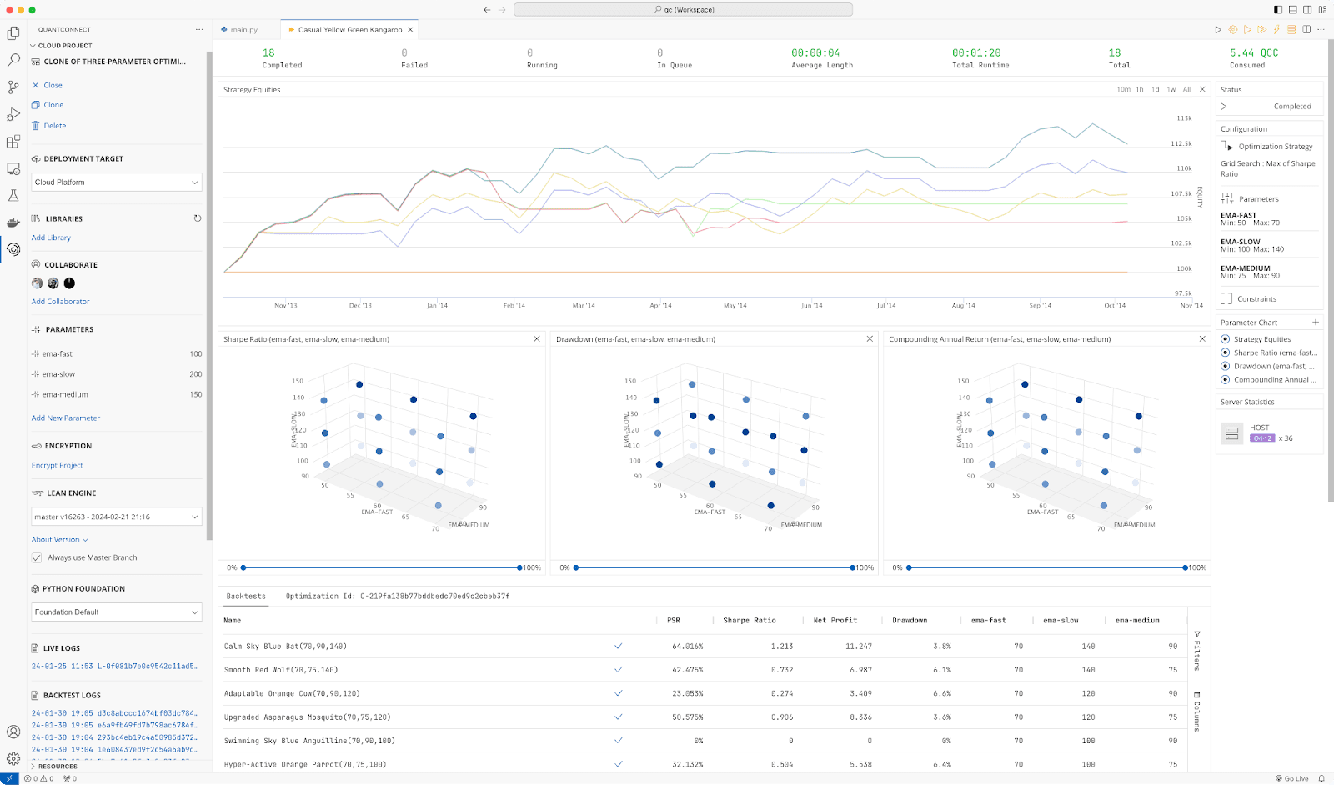Open the Search icon in activity bar
The width and height of the screenshot is (1334, 785).
13,61
